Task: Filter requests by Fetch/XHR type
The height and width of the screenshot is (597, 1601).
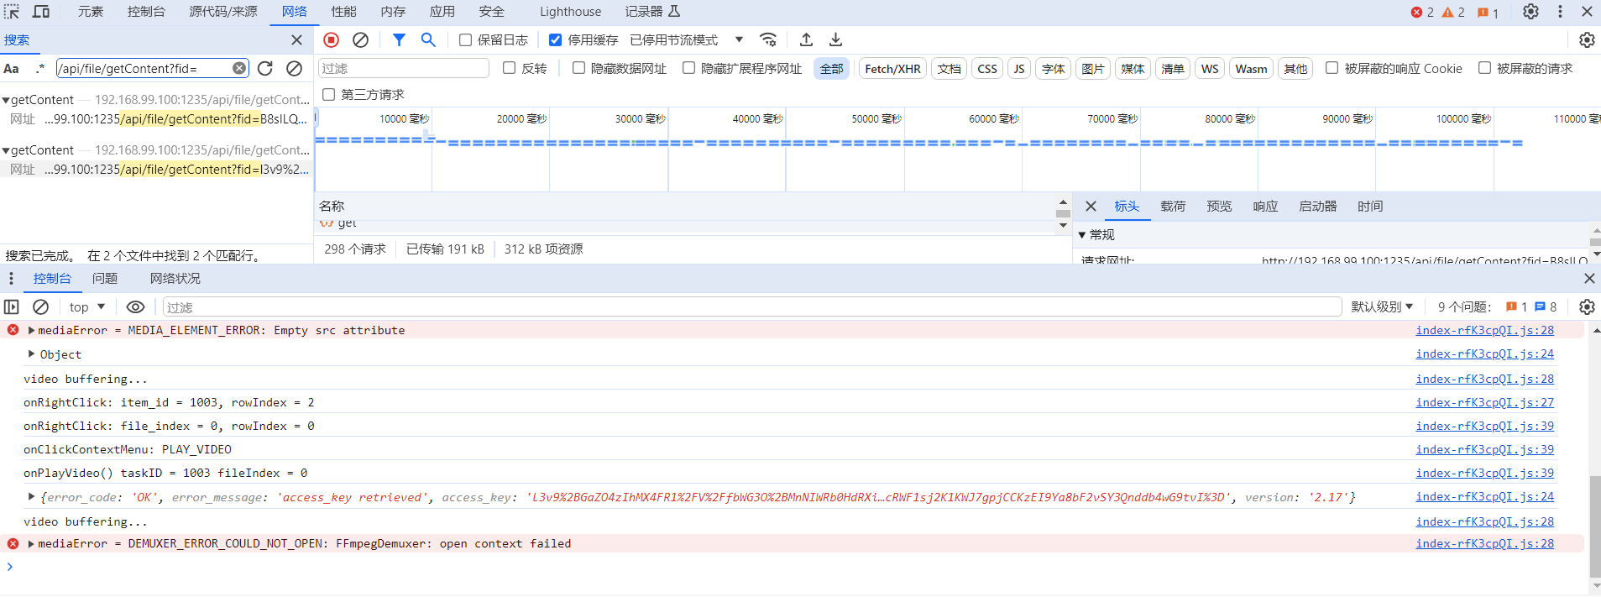Action: [x=892, y=69]
